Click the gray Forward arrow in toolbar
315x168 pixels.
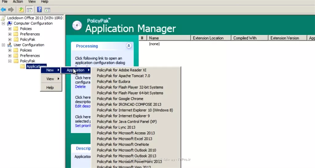pyautogui.click(x=11, y=10)
